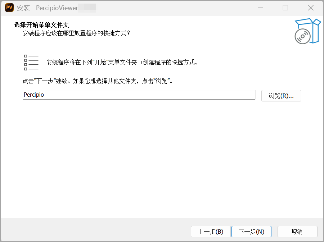Click the bulleted list icon beside the description
The image size is (324, 242).
(31, 62)
